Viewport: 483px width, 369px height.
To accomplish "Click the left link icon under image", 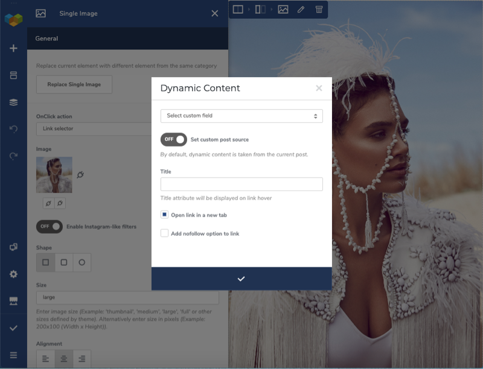I will pyautogui.click(x=49, y=203).
